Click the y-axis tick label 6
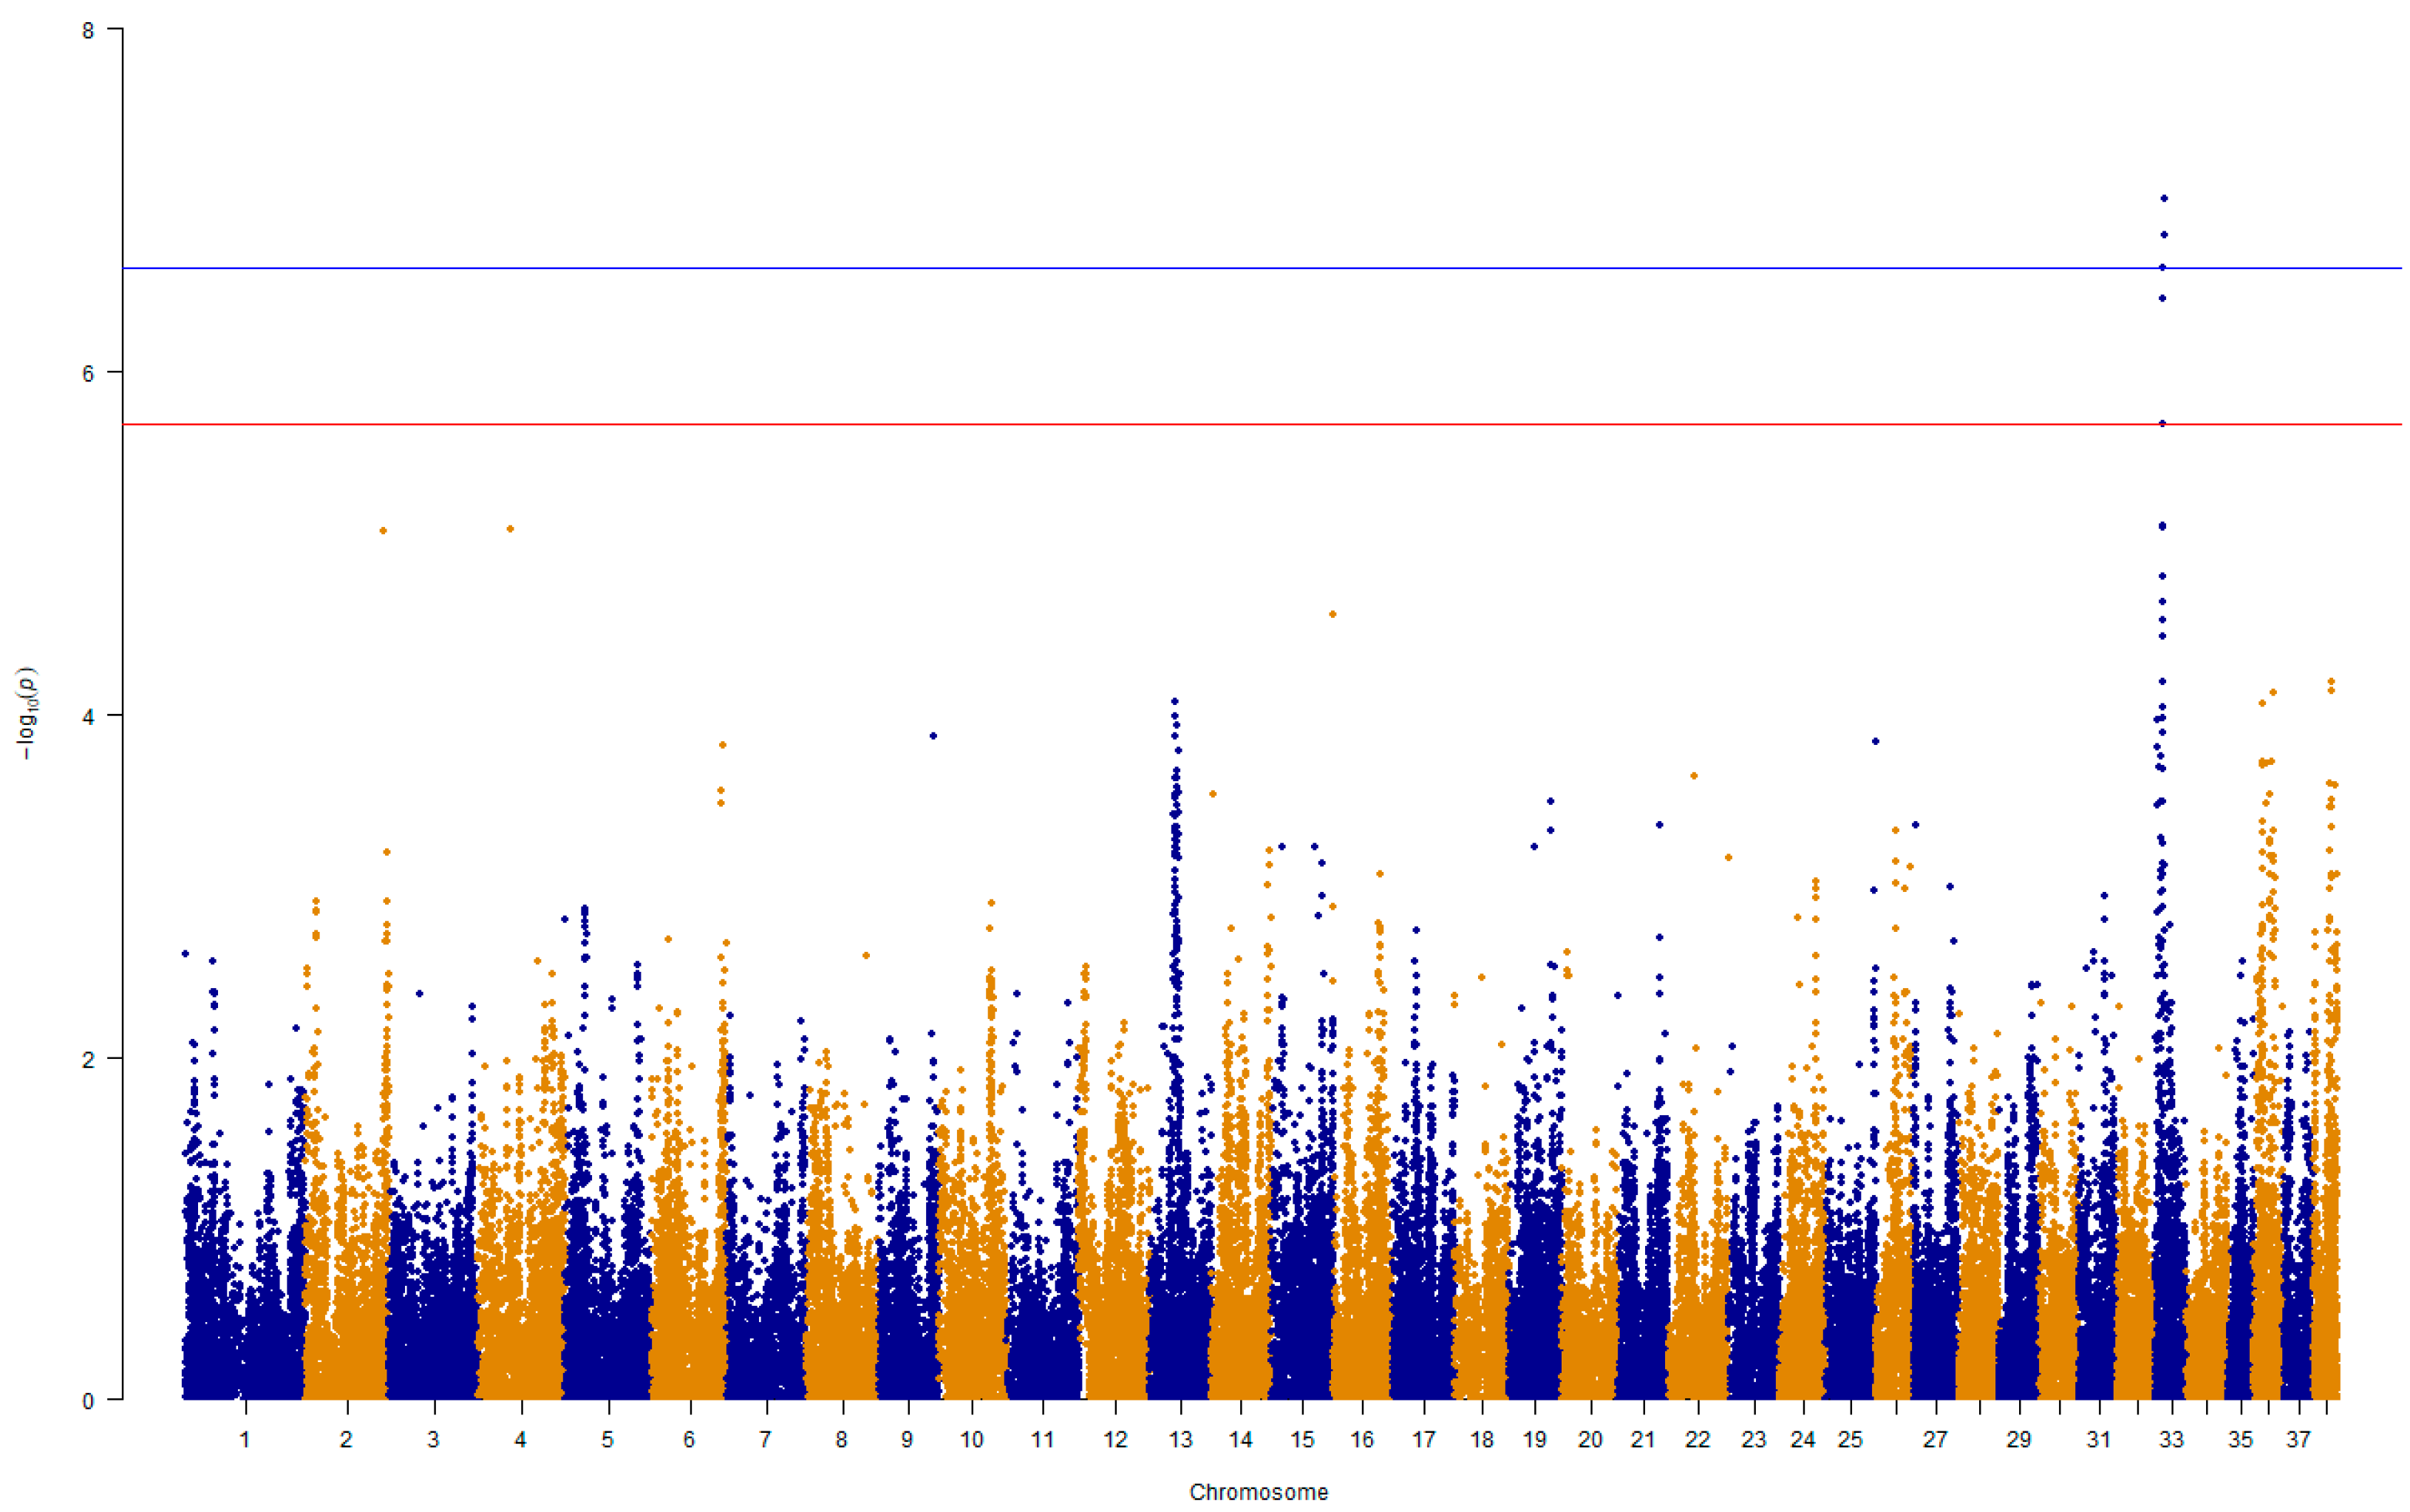Viewport: 2410px width, 1512px height. [x=88, y=373]
